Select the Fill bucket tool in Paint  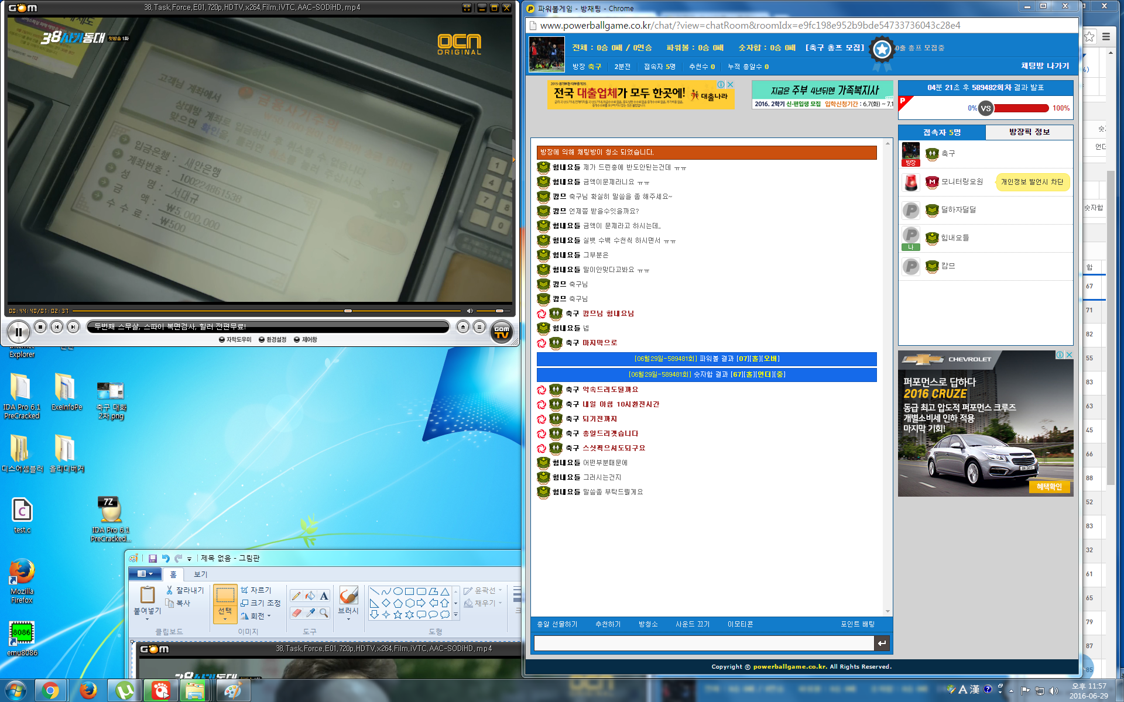(x=310, y=596)
